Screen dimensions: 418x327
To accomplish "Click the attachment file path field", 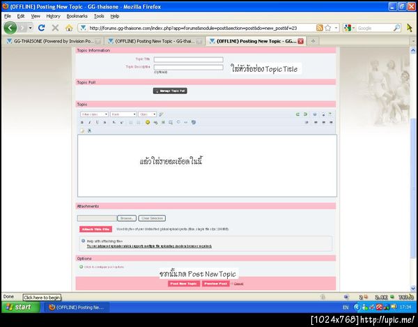I will (97, 218).
